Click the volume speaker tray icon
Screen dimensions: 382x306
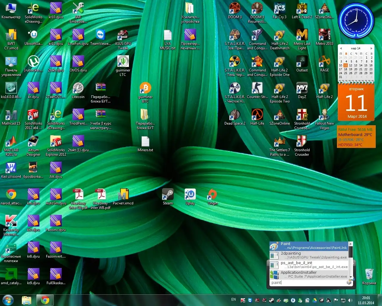click(350, 300)
